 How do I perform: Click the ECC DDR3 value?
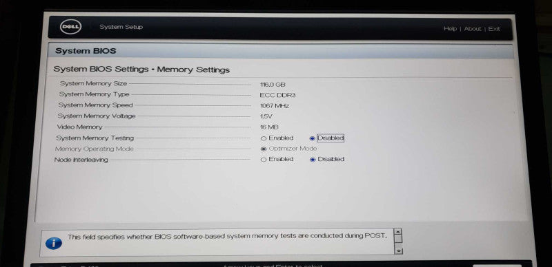click(x=277, y=95)
